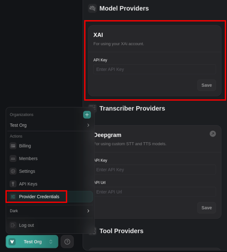
Task: Open Billing from the actions menu
Action: [x=25, y=146]
